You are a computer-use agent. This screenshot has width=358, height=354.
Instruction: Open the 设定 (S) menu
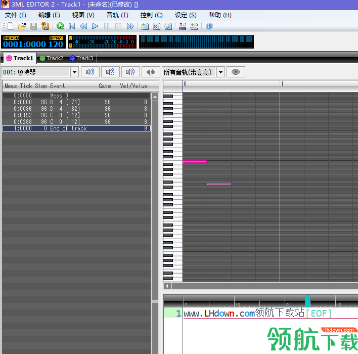click(x=186, y=15)
